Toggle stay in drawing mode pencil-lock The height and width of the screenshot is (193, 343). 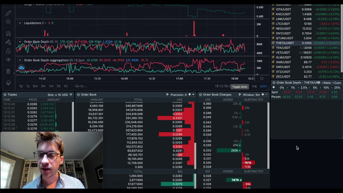[x=8, y=42]
